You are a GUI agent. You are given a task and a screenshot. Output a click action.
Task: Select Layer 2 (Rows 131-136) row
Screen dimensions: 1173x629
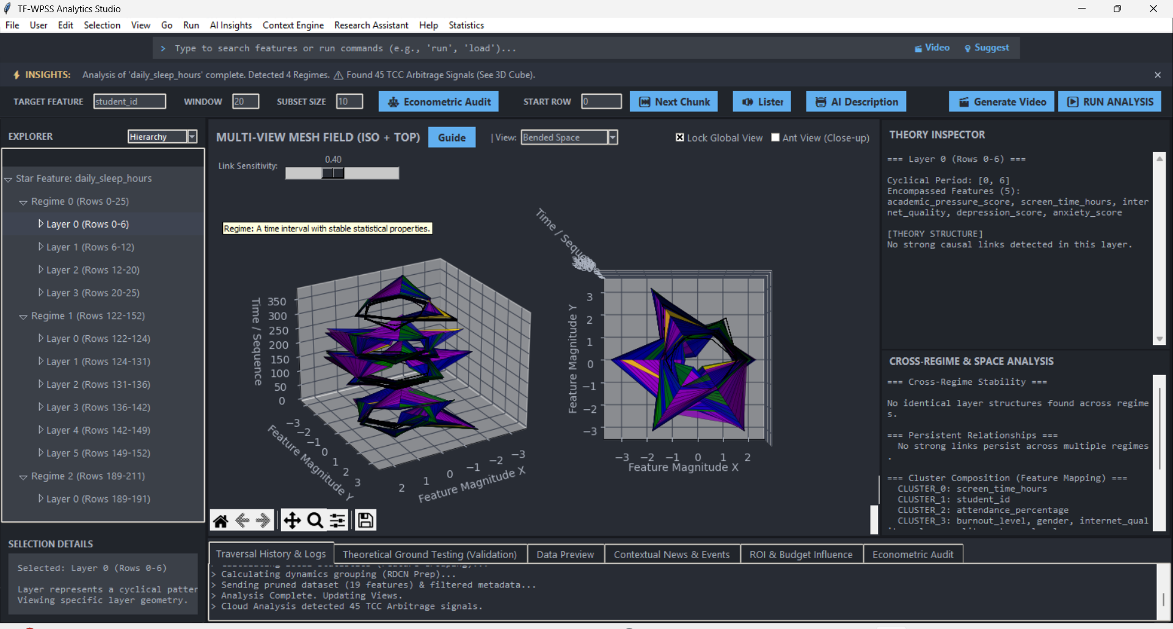click(103, 384)
